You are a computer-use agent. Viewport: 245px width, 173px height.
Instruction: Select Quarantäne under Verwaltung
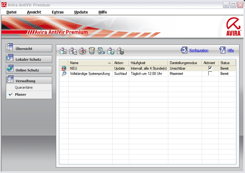[24, 87]
